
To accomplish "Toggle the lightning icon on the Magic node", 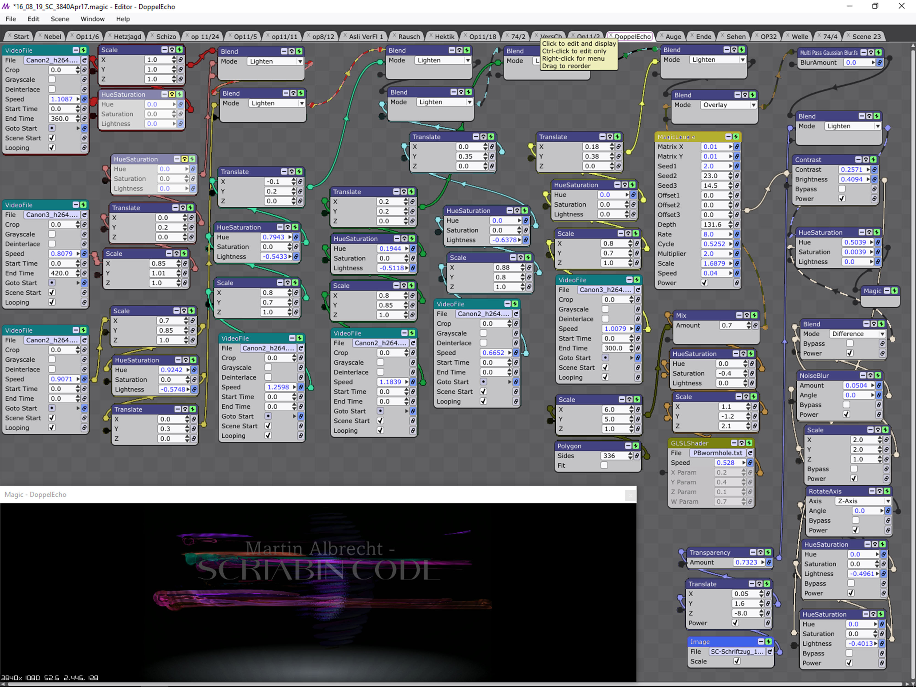I will (x=895, y=291).
